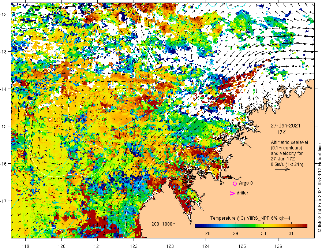322x249 pixels.
Task: Click the colorbar tick label '28'
Action: 208,233
